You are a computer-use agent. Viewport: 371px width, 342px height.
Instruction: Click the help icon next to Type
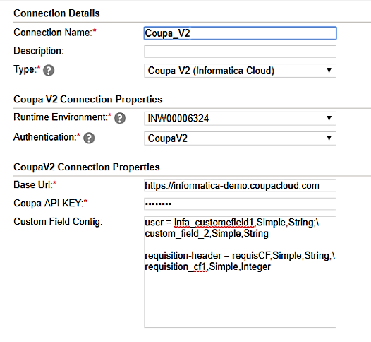pyautogui.click(x=49, y=71)
